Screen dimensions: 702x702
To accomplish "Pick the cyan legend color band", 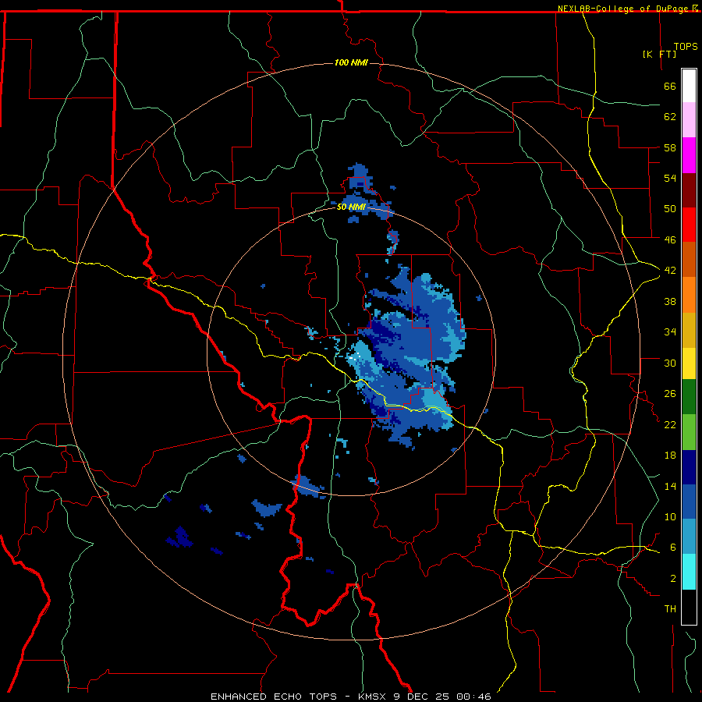I will pyautogui.click(x=689, y=572).
